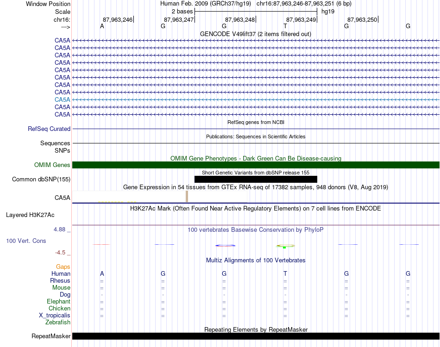Viewport: 440px width, 347px height.
Task: Click the RepeatMasker label on the left
Action: pos(51,336)
